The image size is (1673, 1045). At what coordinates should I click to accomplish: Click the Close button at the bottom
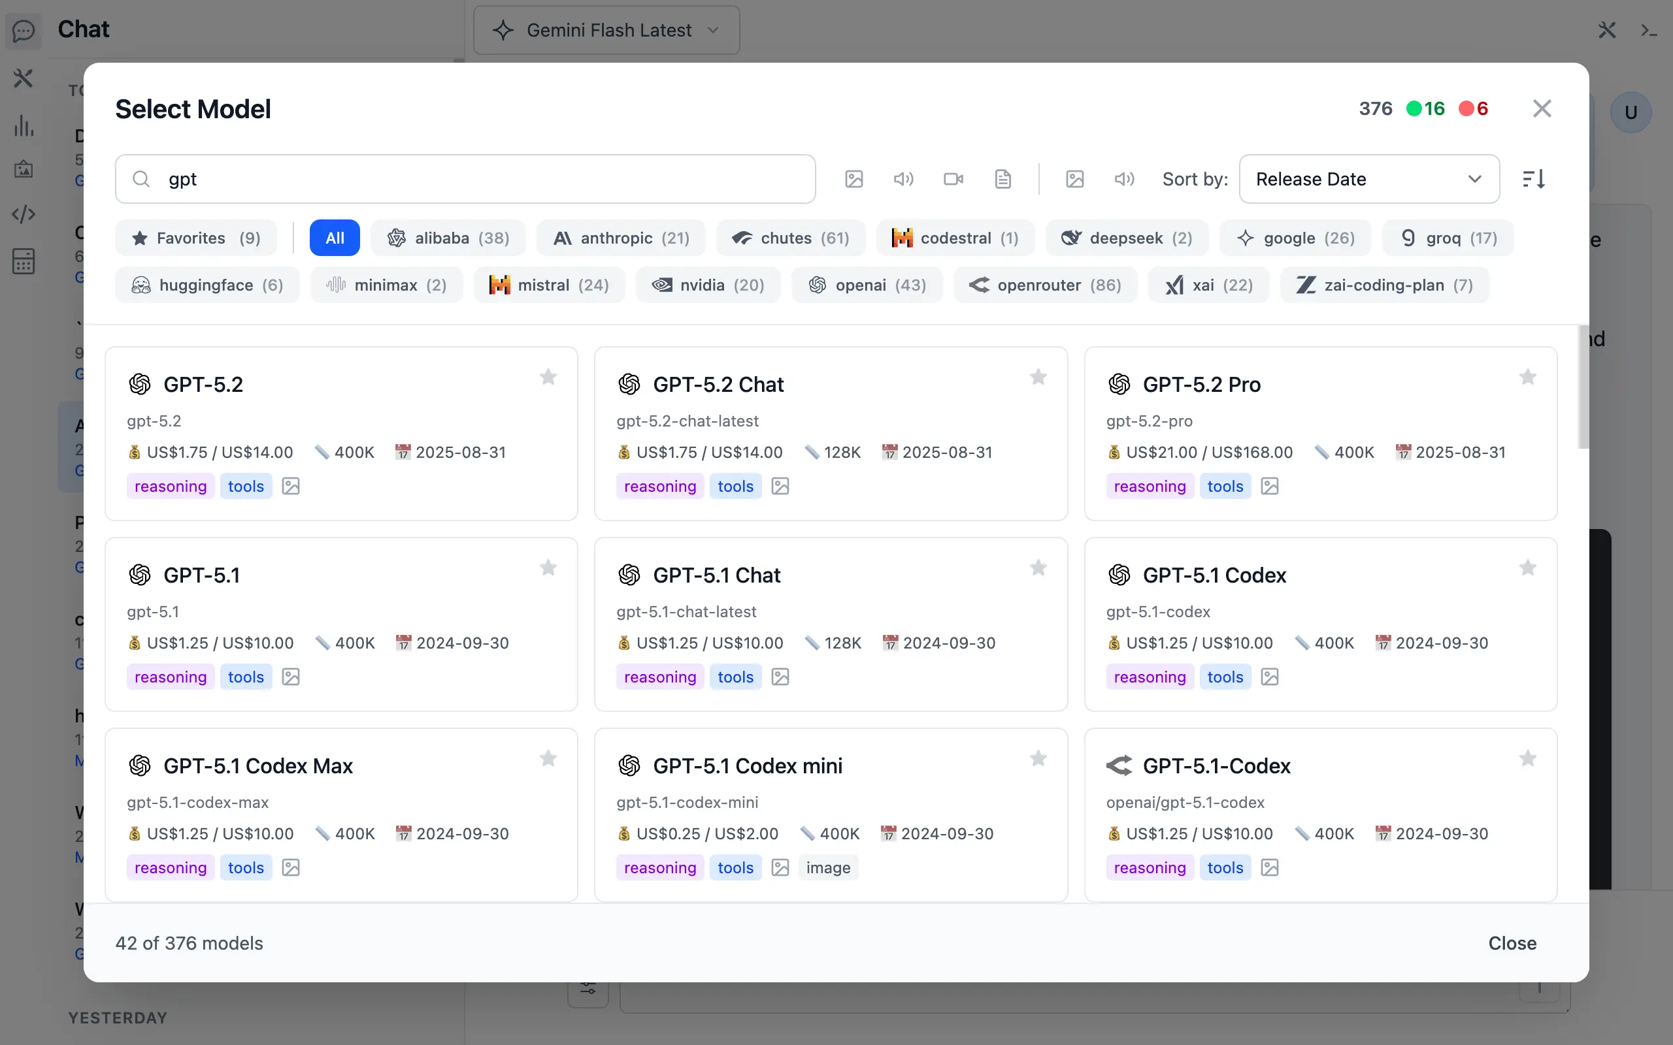pos(1512,942)
